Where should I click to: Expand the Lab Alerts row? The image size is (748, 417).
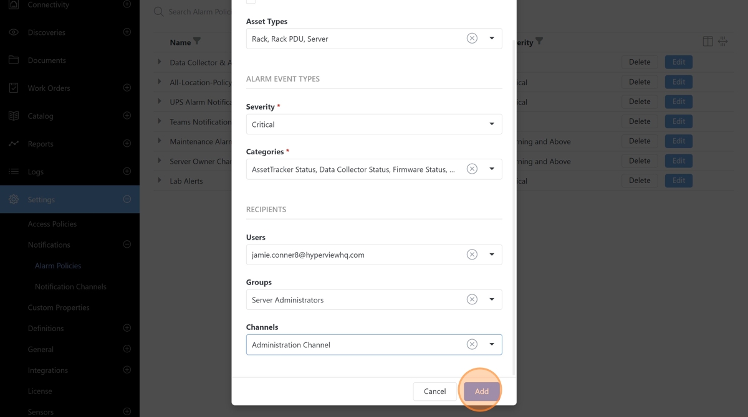point(160,180)
